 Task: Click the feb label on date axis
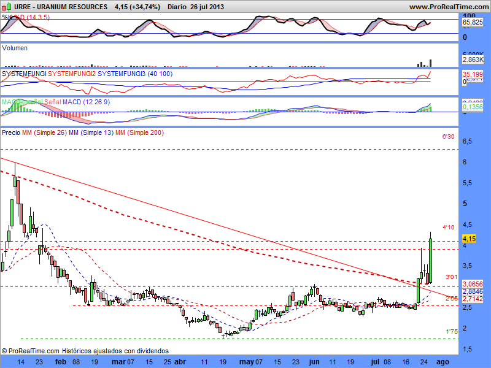click(x=60, y=362)
